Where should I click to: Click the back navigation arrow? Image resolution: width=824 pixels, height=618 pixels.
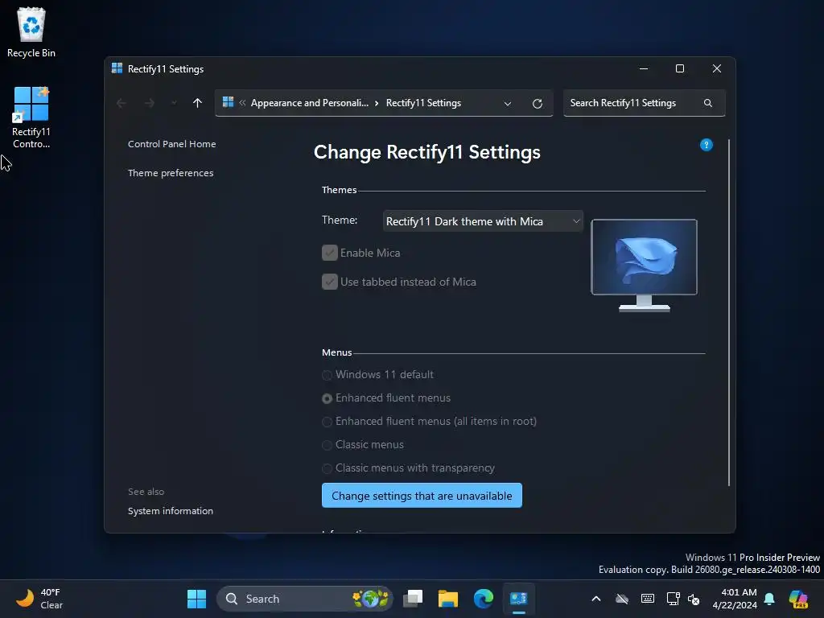[122, 103]
